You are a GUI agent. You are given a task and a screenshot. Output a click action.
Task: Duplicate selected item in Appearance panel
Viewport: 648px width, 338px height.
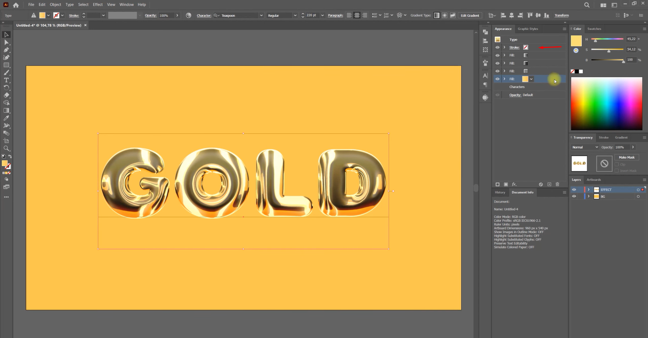[x=549, y=184]
